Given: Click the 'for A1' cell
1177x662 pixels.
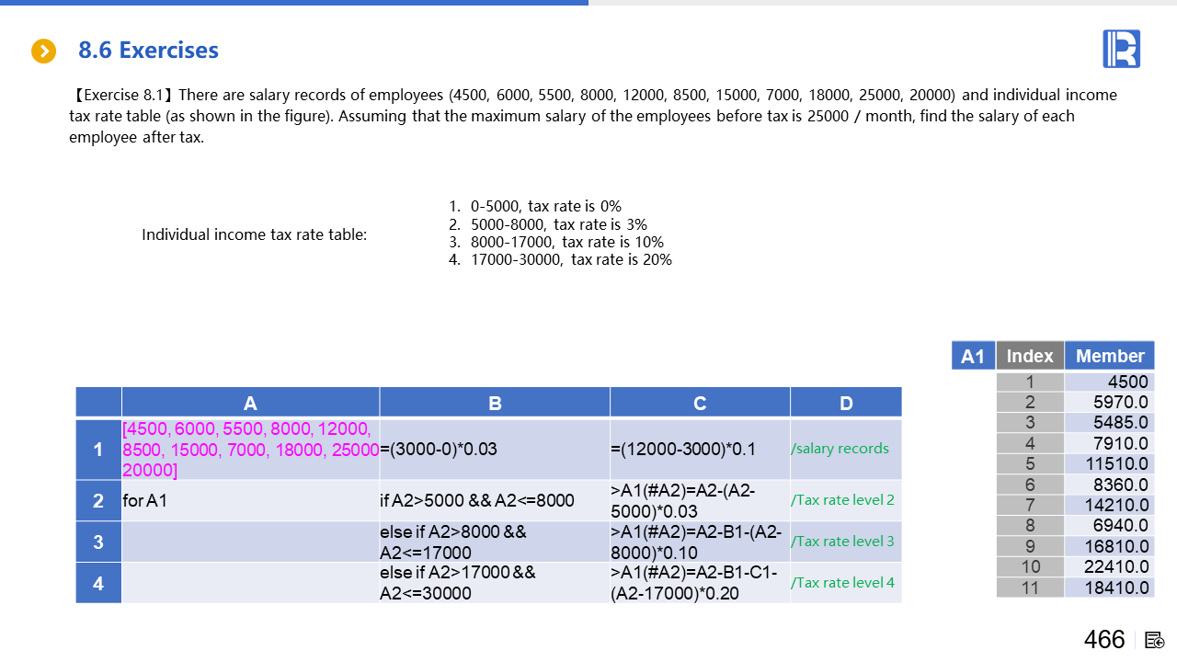Looking at the screenshot, I should click(250, 501).
